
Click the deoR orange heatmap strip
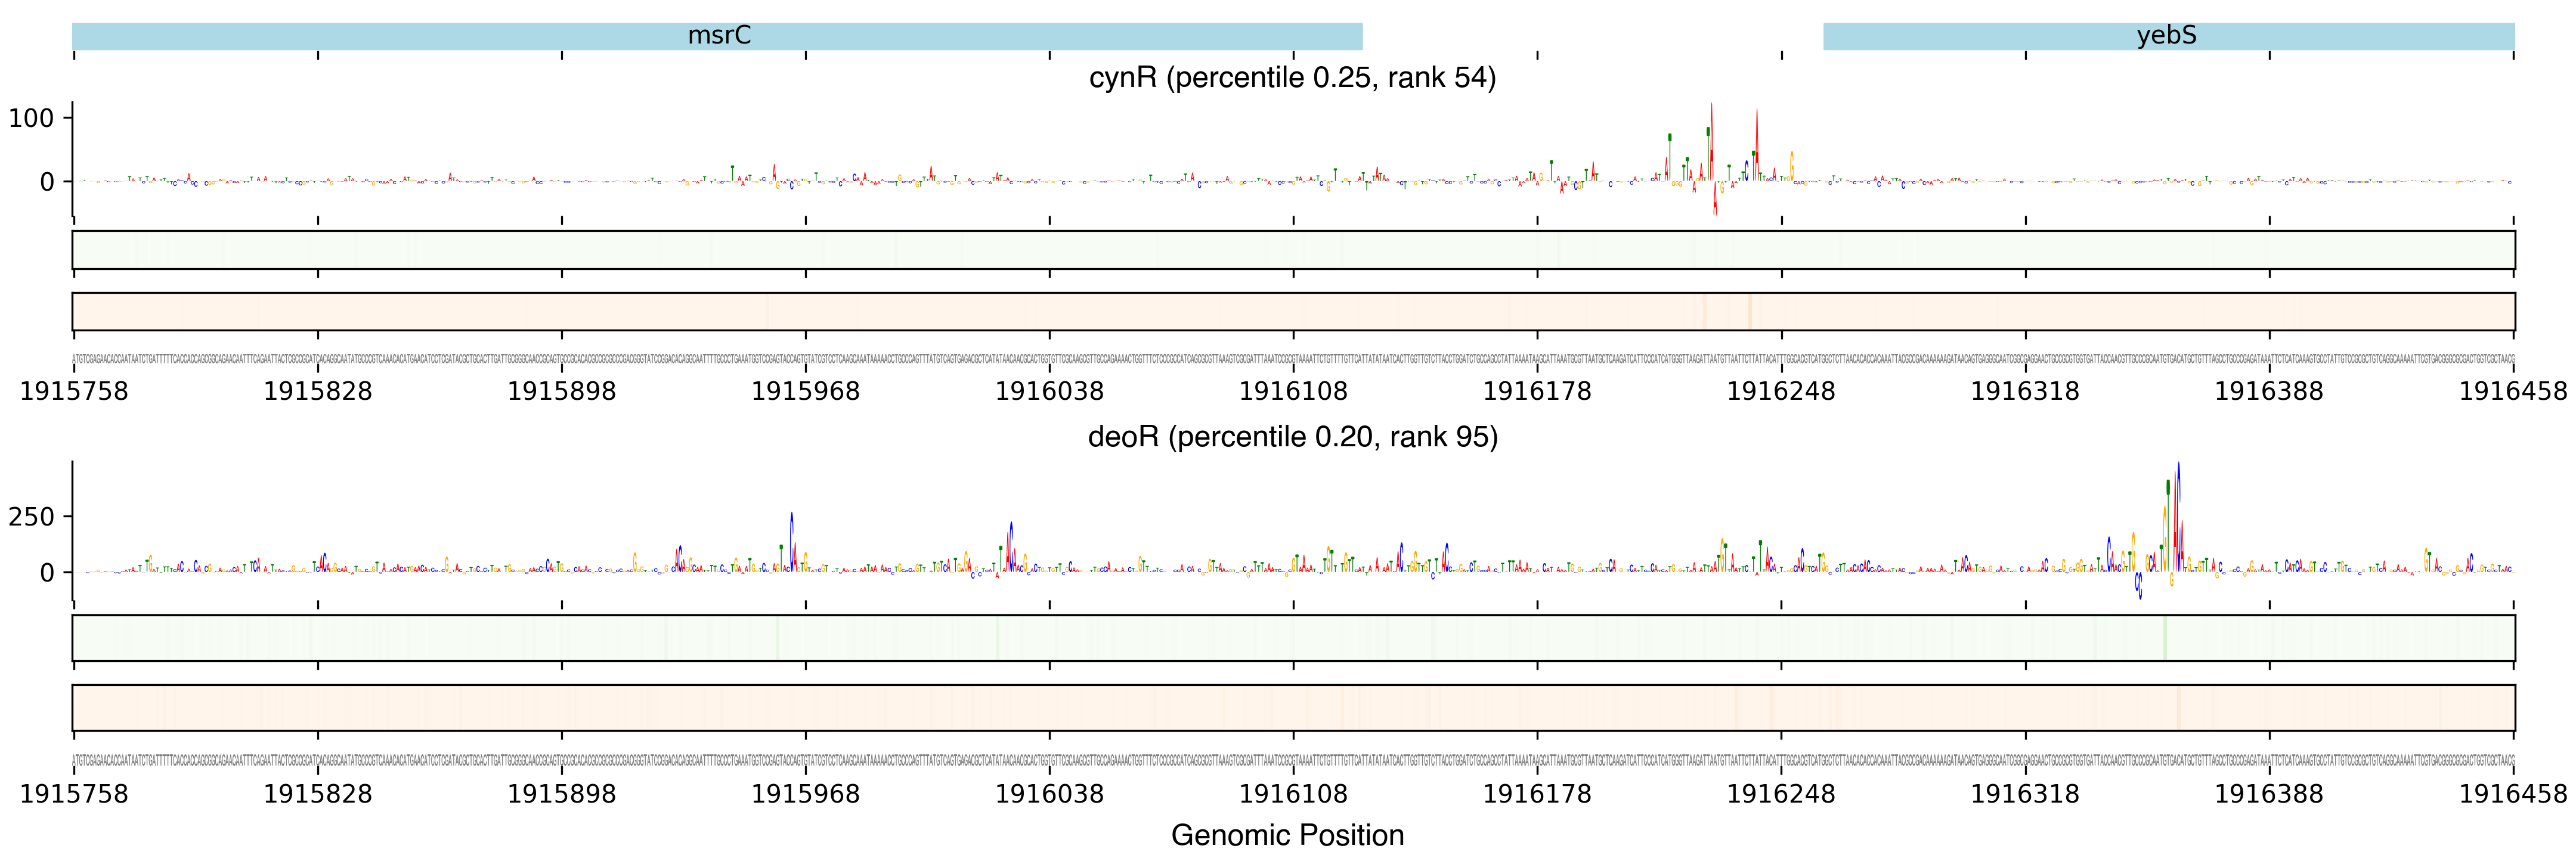[1292, 707]
